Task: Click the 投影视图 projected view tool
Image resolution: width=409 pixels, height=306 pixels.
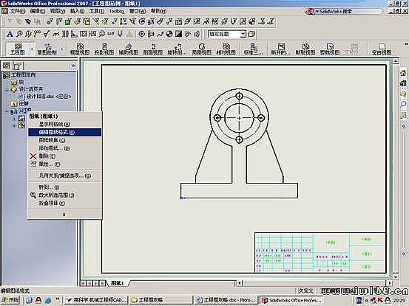Action: 104,49
